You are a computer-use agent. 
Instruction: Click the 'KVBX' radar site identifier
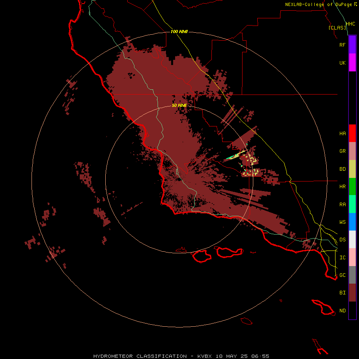click(x=205, y=356)
